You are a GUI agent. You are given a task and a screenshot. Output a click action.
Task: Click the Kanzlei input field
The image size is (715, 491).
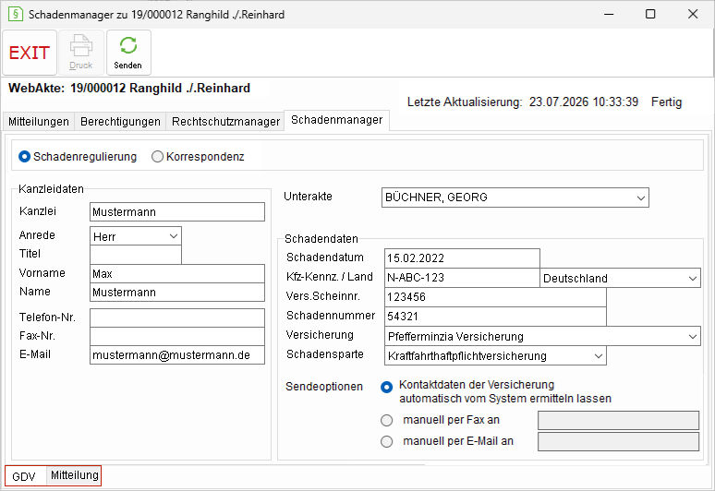click(177, 211)
